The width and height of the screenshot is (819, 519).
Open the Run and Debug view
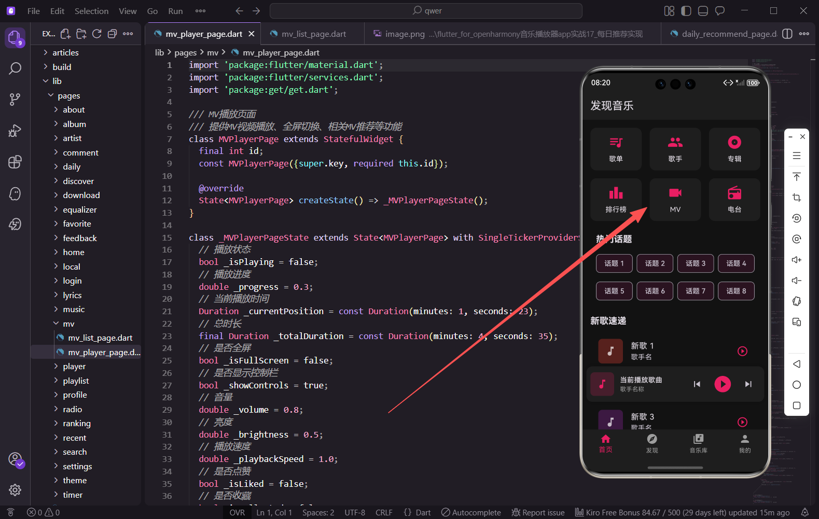coord(15,131)
